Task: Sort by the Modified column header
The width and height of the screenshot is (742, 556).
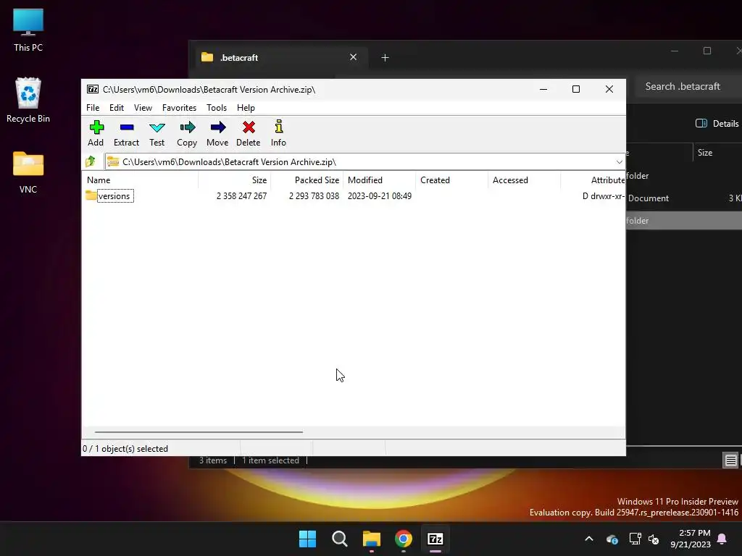Action: coord(380,180)
